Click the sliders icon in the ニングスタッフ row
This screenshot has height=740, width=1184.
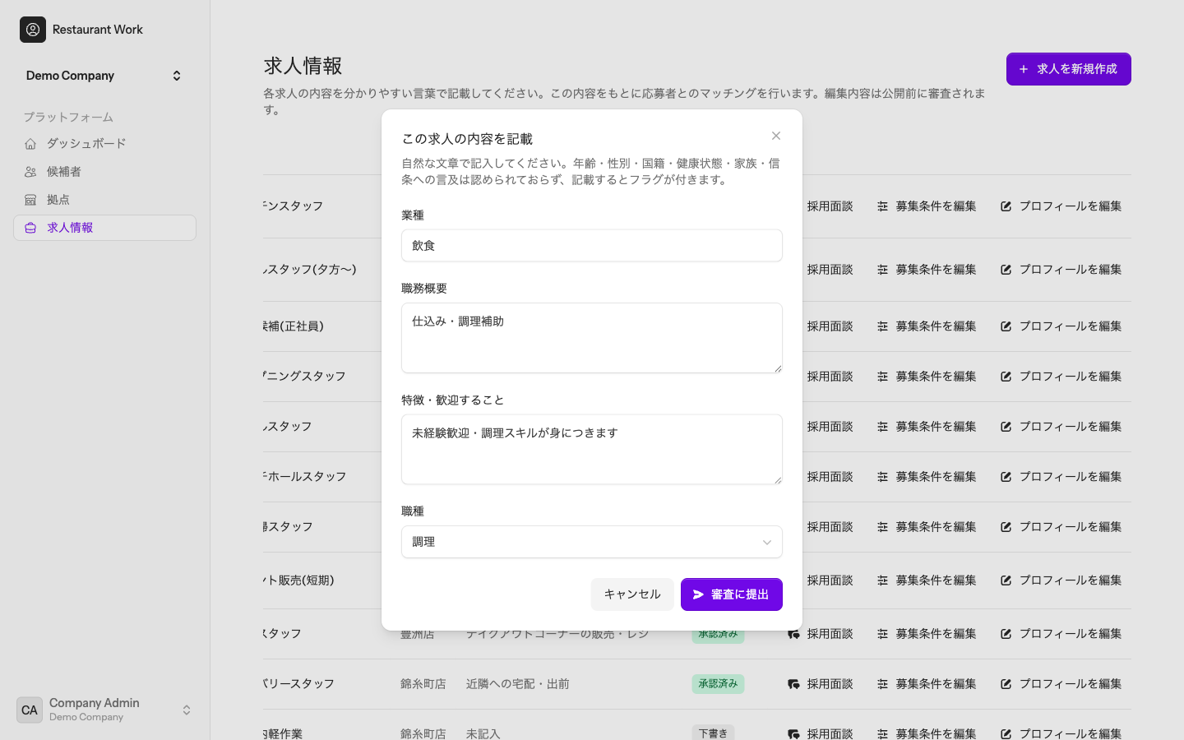(x=882, y=377)
